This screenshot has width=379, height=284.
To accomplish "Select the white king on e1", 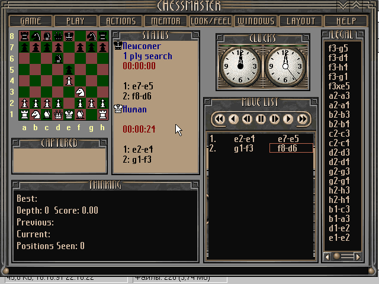I will click(x=69, y=115).
